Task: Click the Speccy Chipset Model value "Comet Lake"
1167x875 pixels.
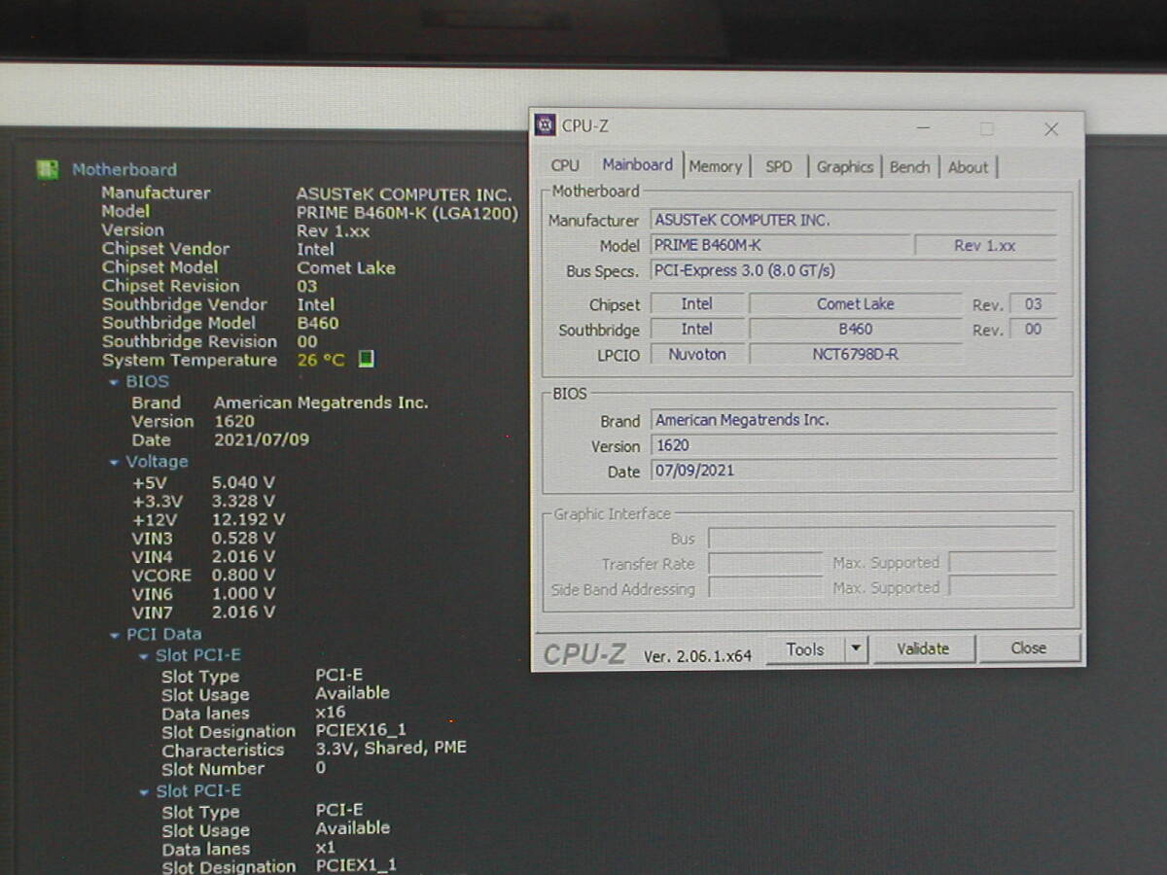Action: tap(346, 268)
